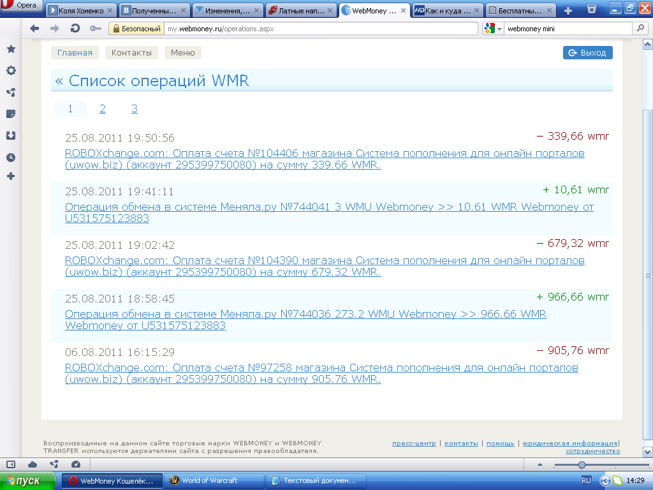This screenshot has height=490, width=653.
Task: Open the ROBOXchange invoice №97258 operation
Action: point(321,373)
